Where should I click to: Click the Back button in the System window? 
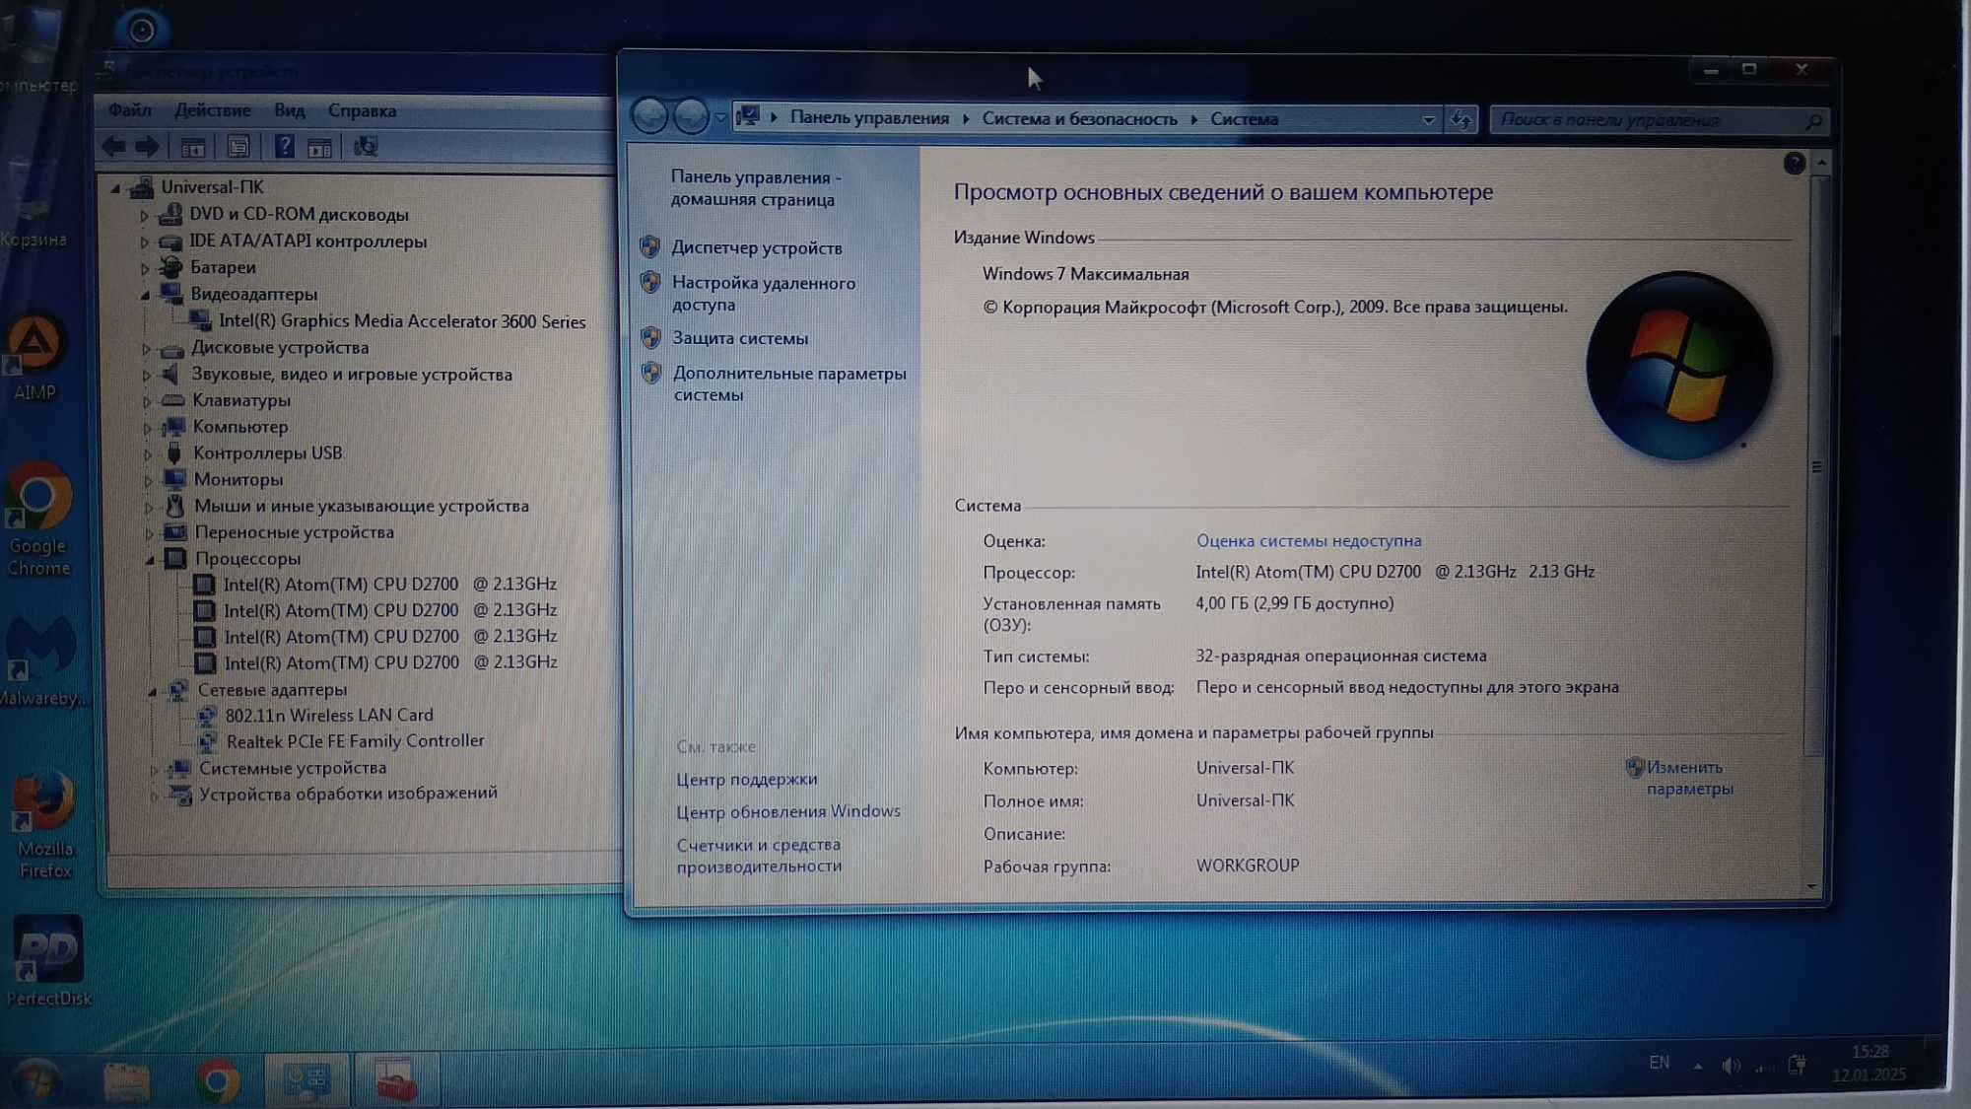click(649, 117)
